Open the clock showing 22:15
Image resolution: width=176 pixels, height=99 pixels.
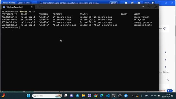tap(166, 96)
